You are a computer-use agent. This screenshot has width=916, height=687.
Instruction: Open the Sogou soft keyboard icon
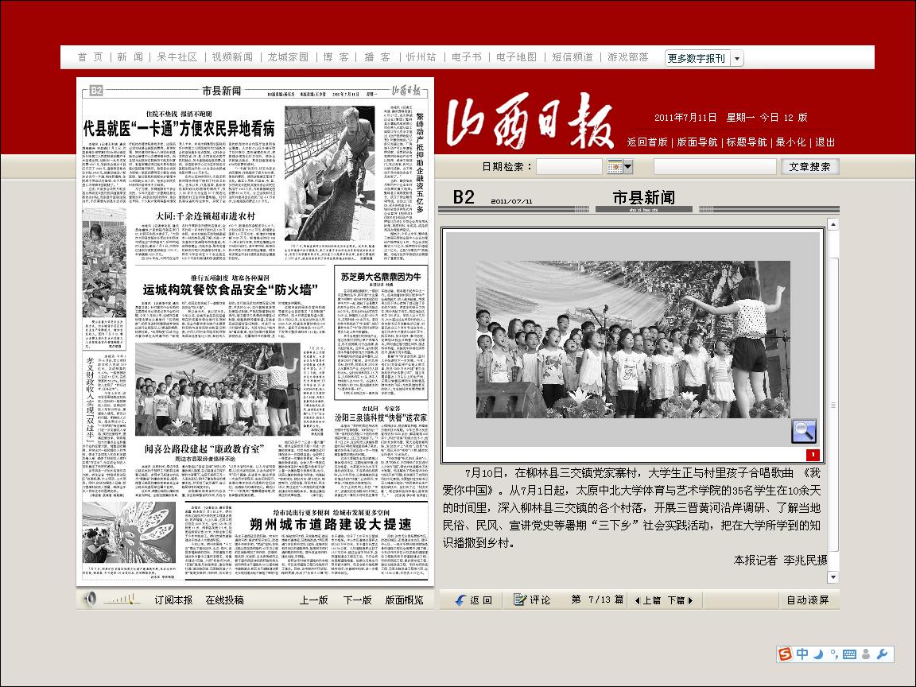849,654
